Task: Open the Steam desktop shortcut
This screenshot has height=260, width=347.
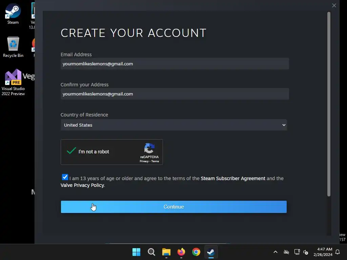Action: (13, 14)
